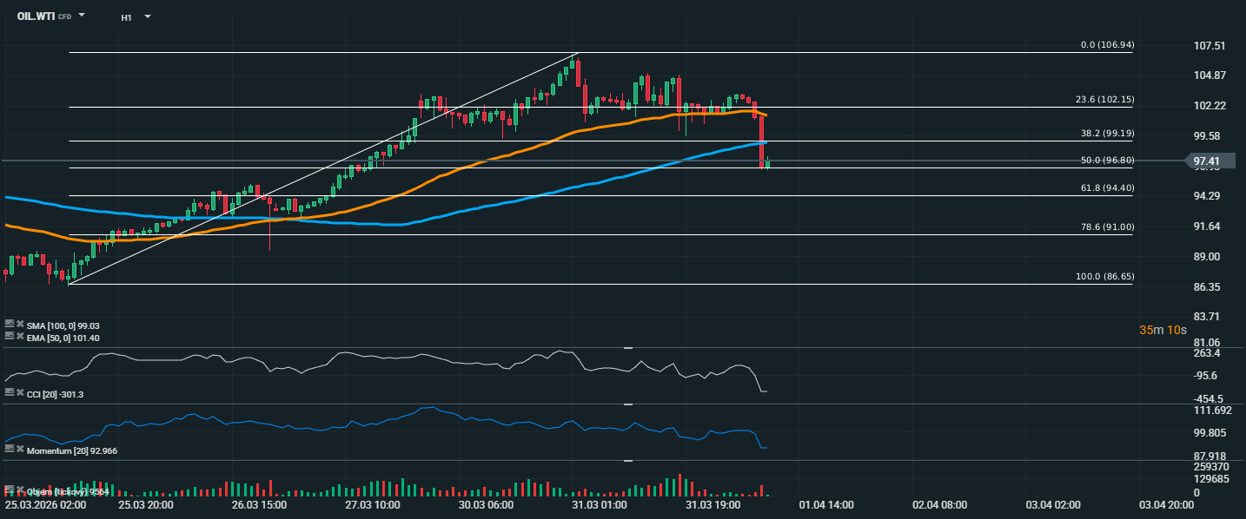Open settings icon for CCI indicator

pos(10,393)
